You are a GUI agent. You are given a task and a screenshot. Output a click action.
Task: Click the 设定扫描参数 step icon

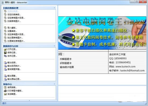(x=5, y=15)
